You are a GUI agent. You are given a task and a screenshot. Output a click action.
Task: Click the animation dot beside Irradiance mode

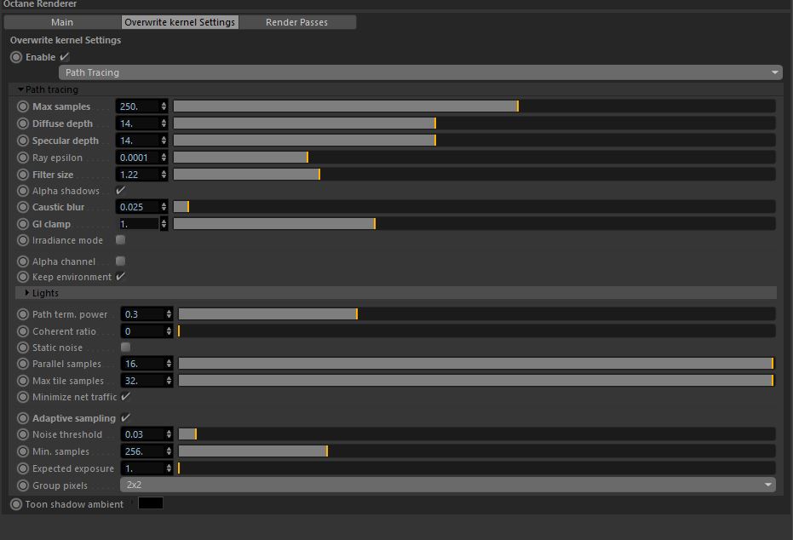(x=23, y=240)
